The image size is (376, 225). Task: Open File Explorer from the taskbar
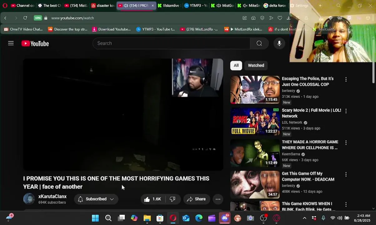coord(147,218)
